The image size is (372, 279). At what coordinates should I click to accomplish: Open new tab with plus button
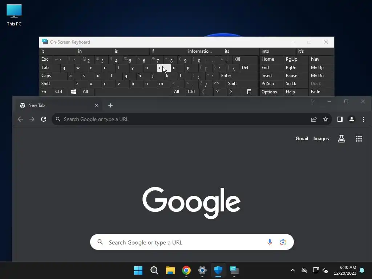pos(110,105)
